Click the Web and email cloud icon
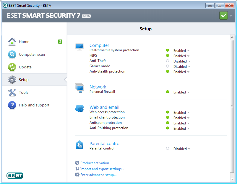This screenshot has width=237, height=184. (79, 109)
